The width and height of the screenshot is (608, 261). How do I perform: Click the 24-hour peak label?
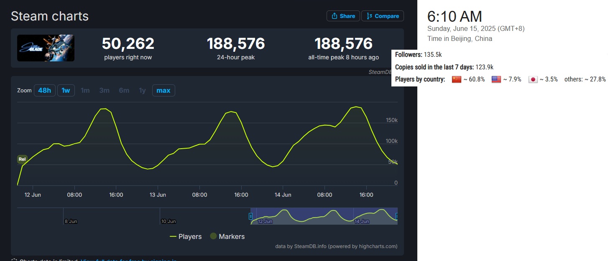(x=236, y=57)
